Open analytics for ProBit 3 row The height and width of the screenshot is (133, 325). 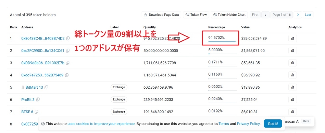coord(292,100)
